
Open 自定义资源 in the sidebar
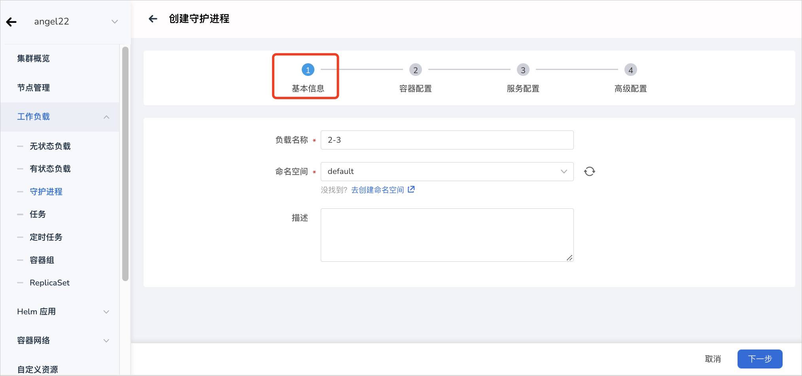pos(38,370)
